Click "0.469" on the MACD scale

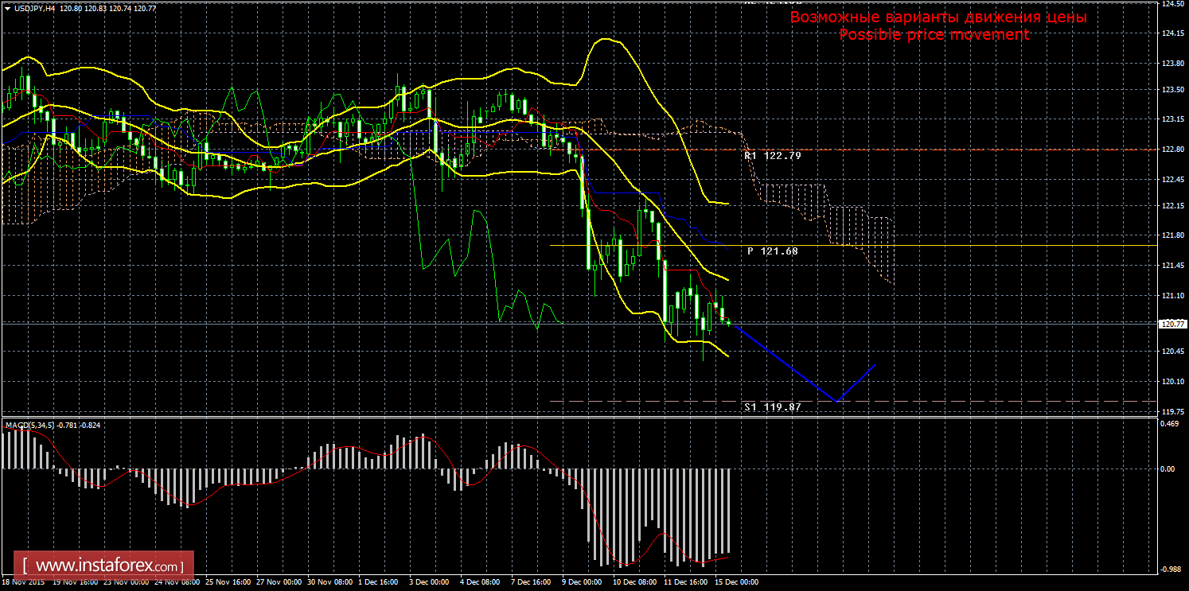pos(1170,424)
